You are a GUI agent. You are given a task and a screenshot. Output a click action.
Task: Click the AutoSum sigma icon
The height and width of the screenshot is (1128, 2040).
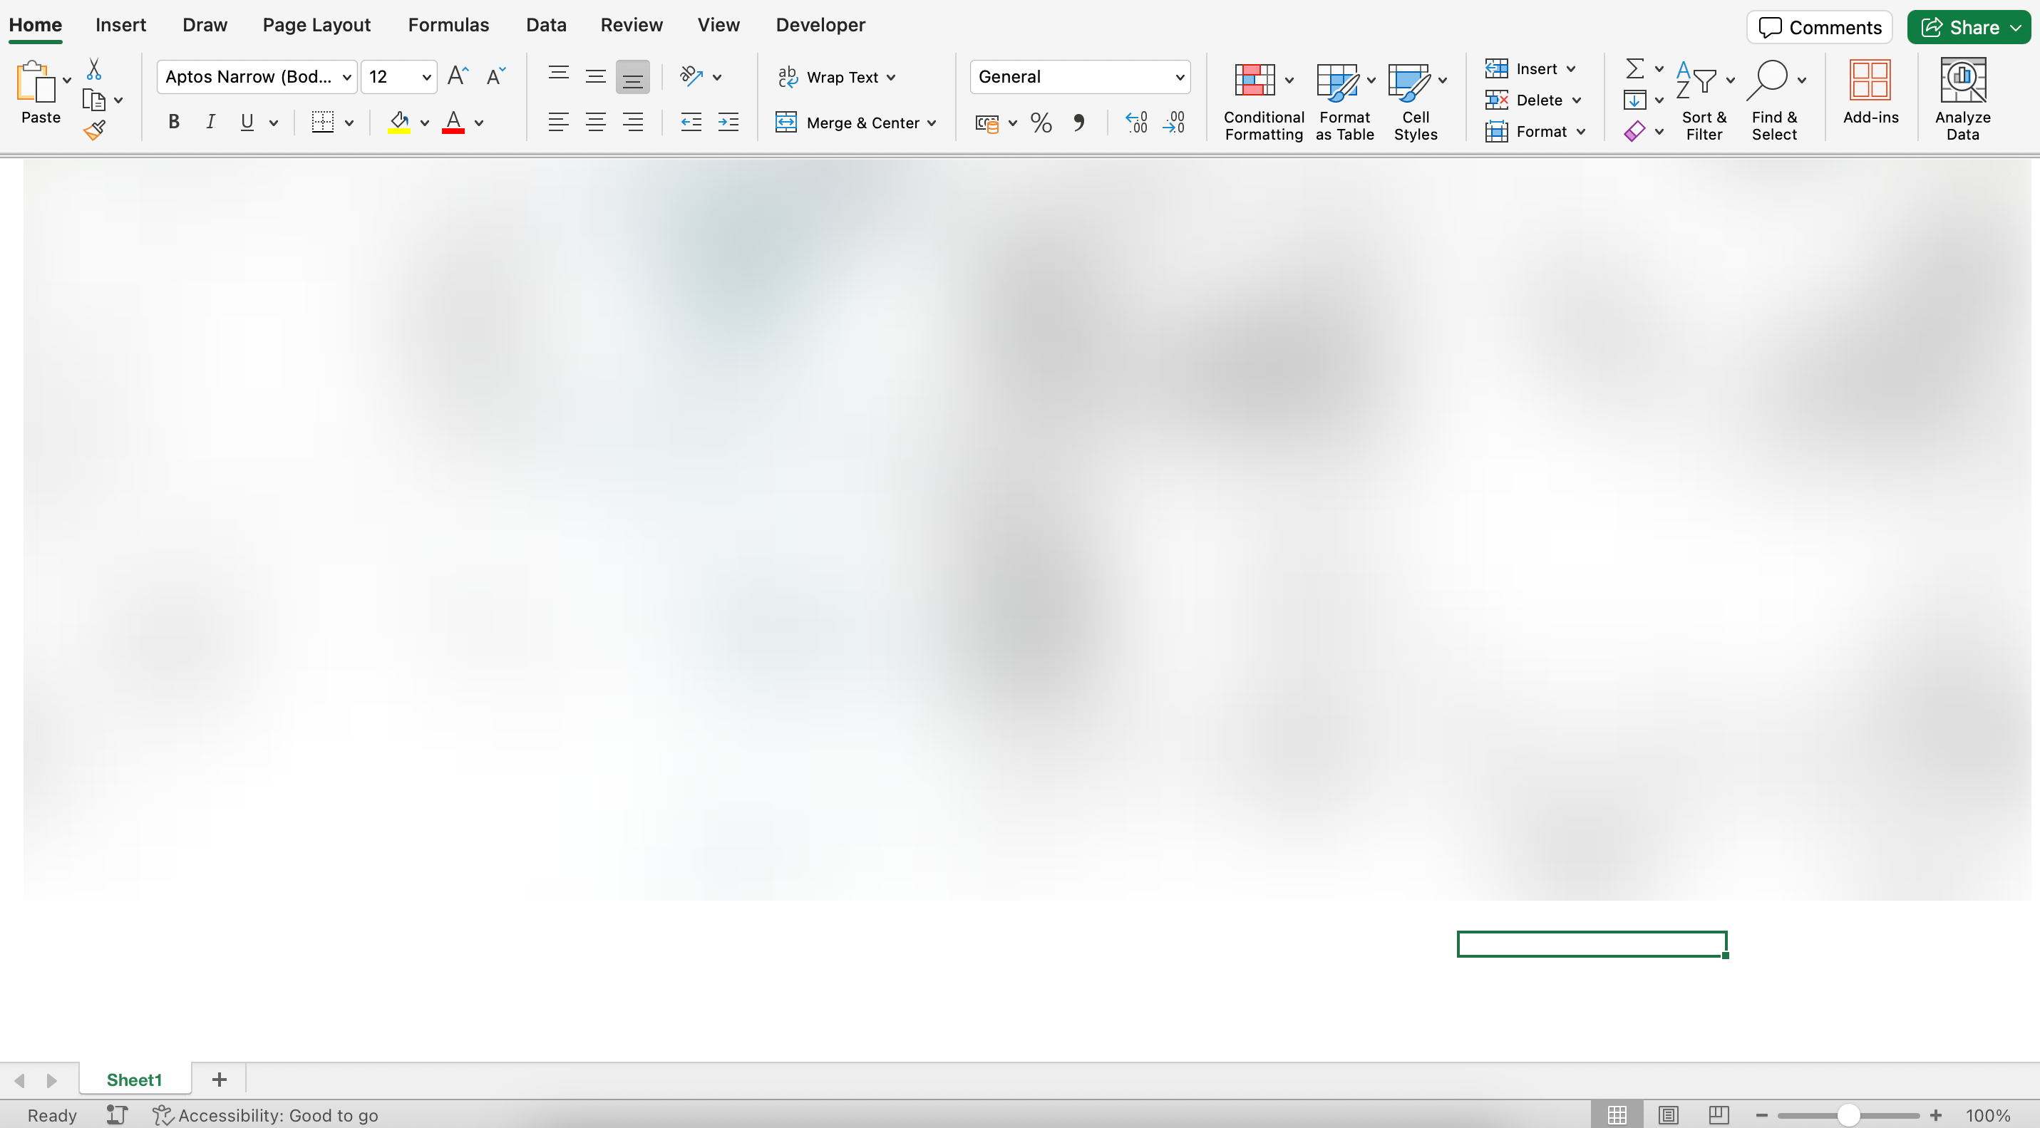coord(1634,69)
